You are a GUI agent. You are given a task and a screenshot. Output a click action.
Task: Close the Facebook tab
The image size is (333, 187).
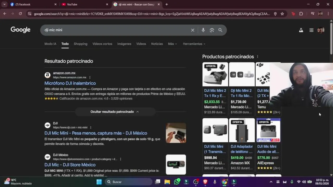(x=55, y=4)
